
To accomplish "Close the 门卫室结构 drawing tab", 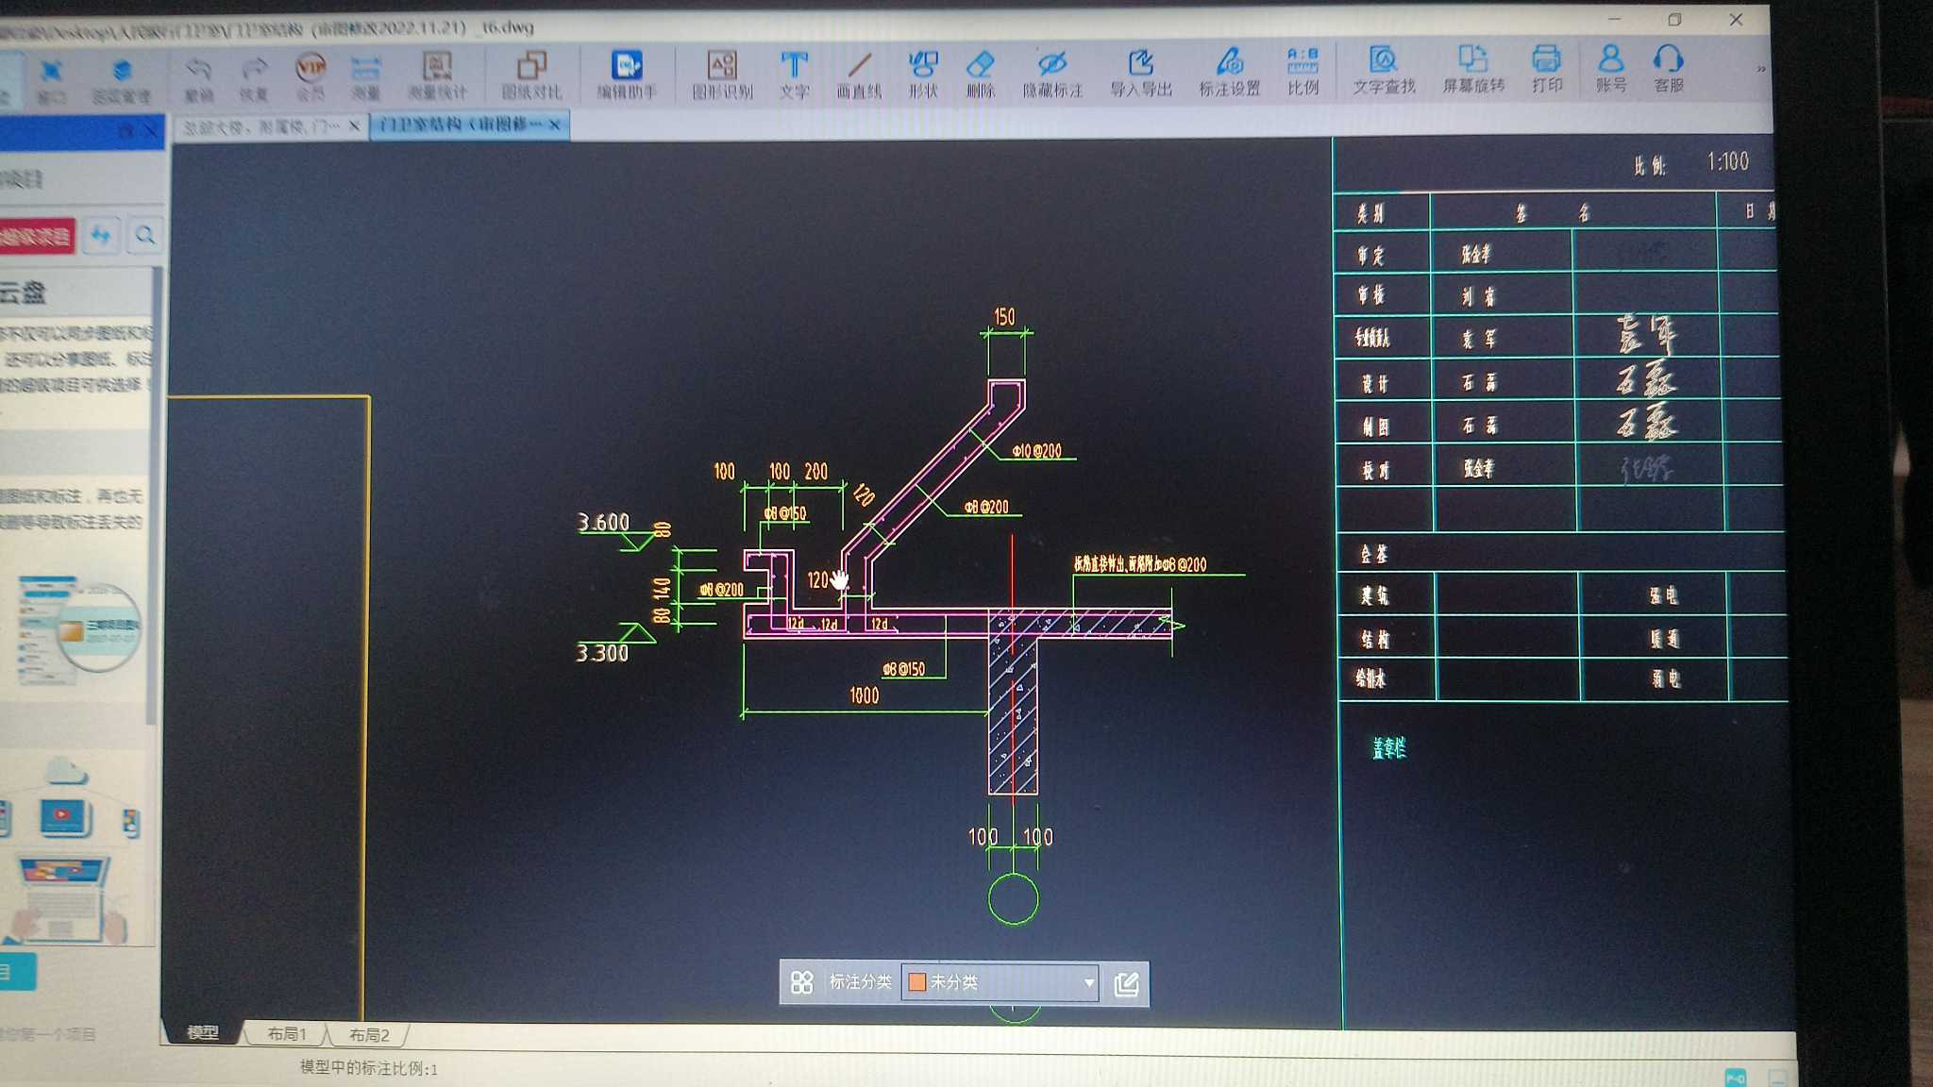I will 555,125.
